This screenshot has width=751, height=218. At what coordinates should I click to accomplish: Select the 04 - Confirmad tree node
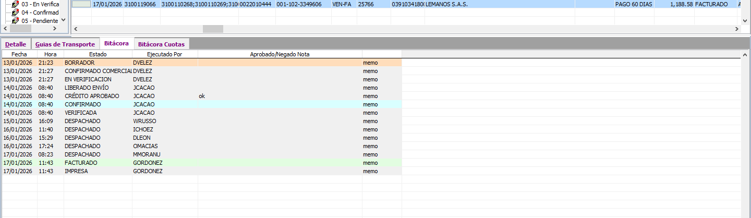[x=40, y=13]
